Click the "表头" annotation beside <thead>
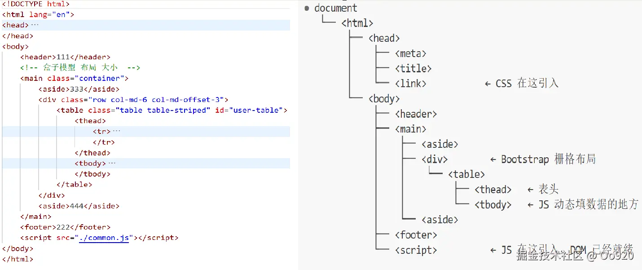 pos(549,190)
